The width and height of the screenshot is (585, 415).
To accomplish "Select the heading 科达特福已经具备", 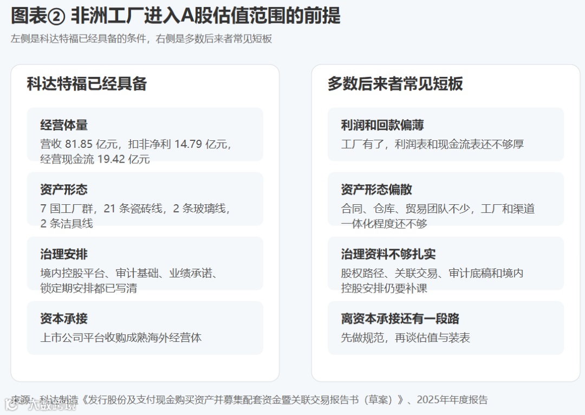I will click(x=87, y=83).
